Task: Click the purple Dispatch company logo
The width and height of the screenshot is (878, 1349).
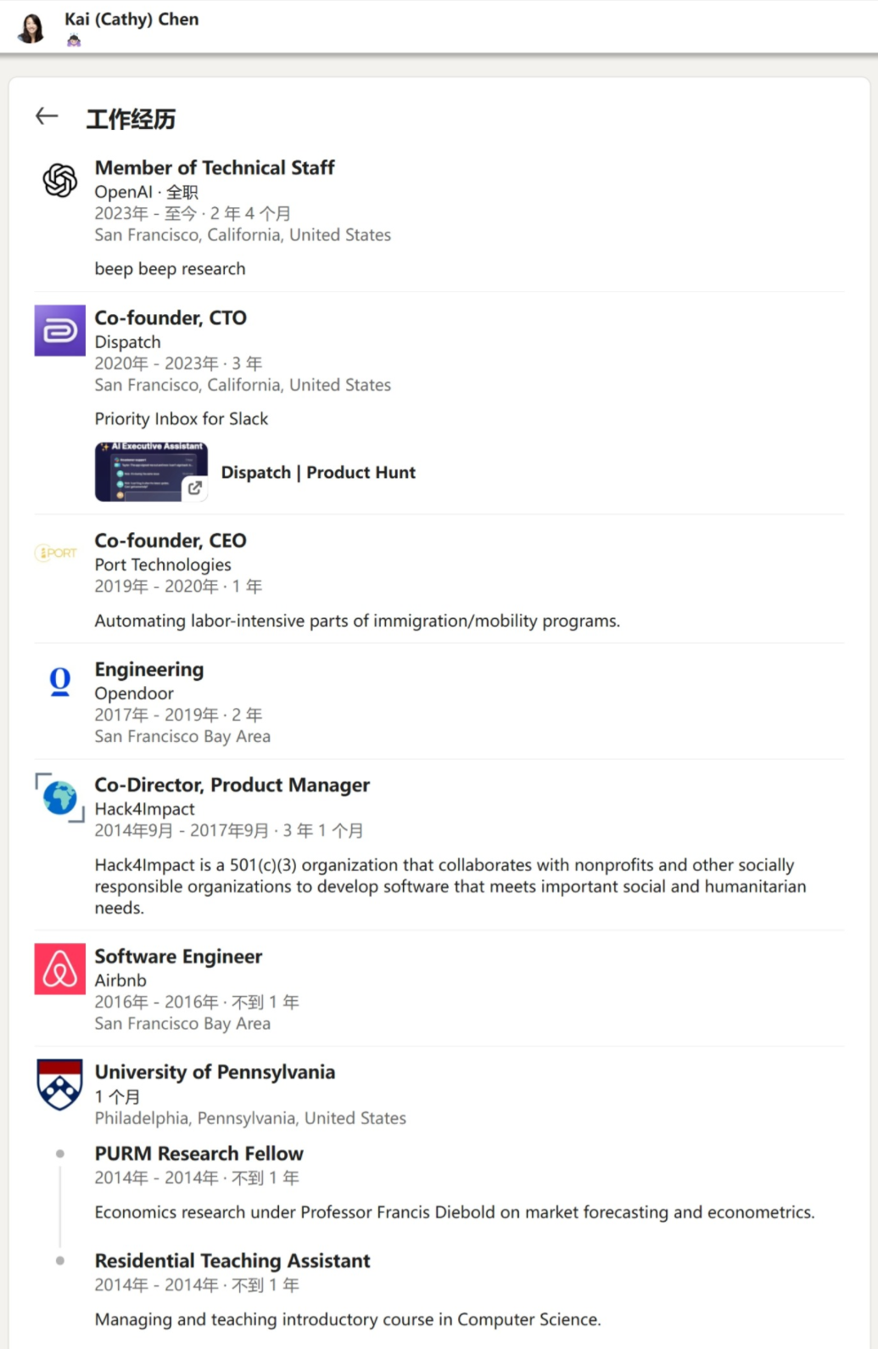Action: [x=60, y=330]
